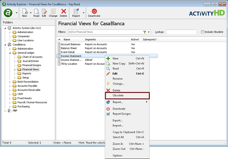Expand the Bank Reconciliation tree node
Screen dimensions: 228x159
(10, 82)
